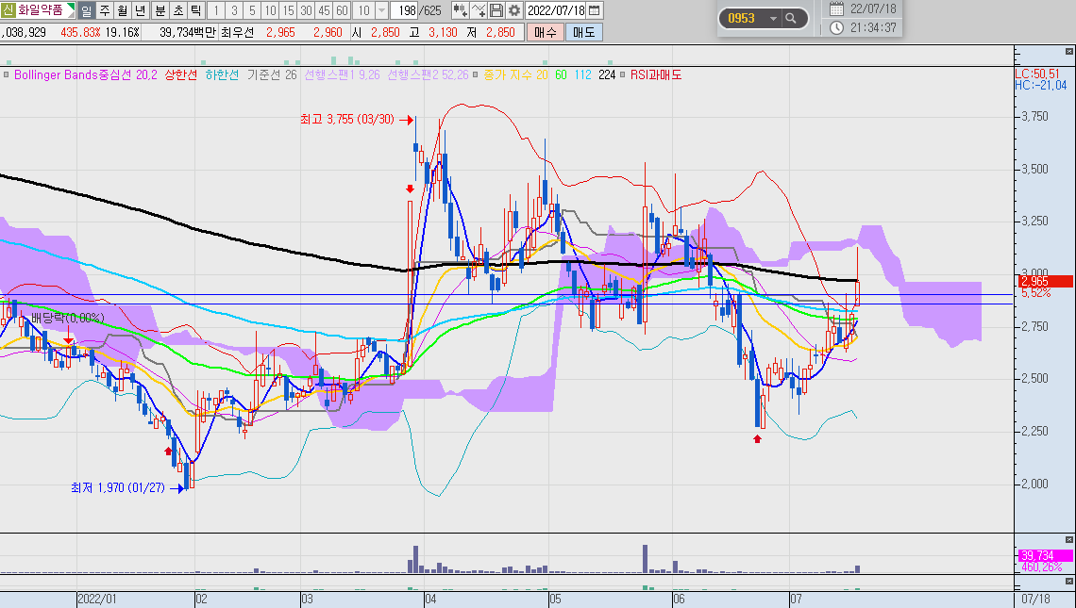Toggle the RSI과매도 indicator square marker
The height and width of the screenshot is (608, 1076).
(623, 74)
